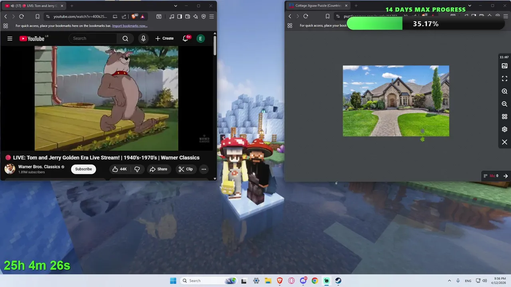Image resolution: width=511 pixels, height=287 pixels.
Task: Select the LIVE: Tom and Jerry tab
Action: point(34,6)
